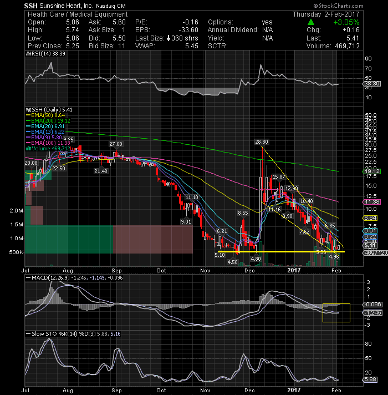Click the 21.48 price label

[x=101, y=171]
